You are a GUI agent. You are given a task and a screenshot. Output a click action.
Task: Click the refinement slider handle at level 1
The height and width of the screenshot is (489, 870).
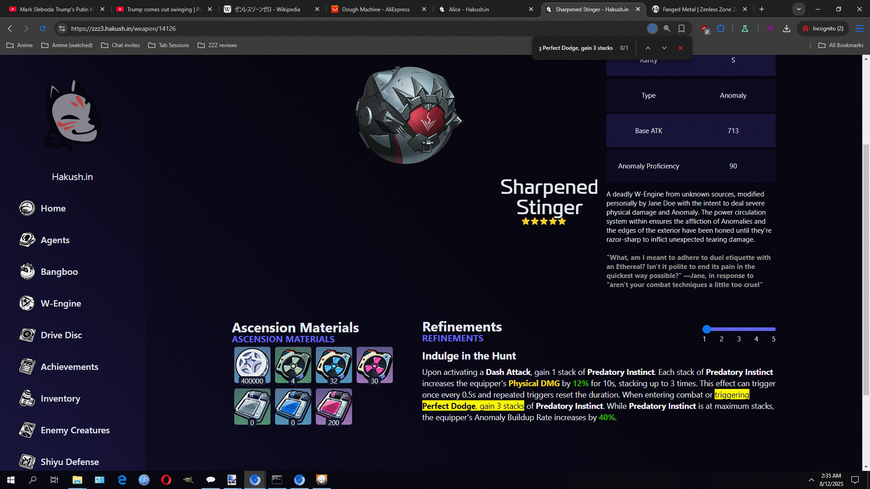[706, 329]
